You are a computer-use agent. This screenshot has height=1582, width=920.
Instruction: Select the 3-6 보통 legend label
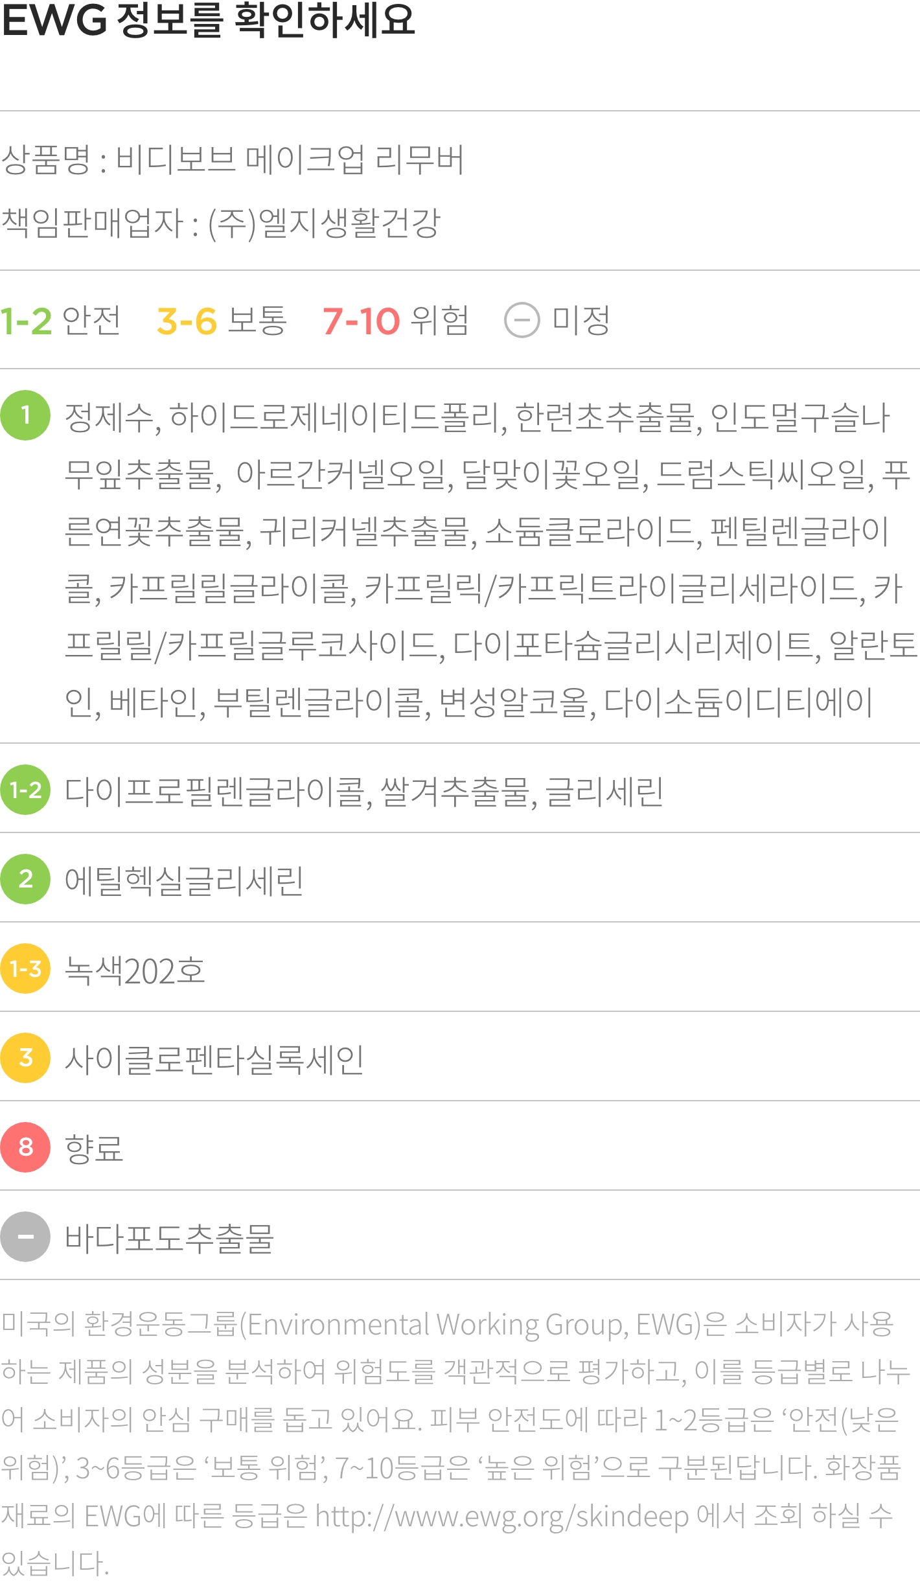pos(222,321)
